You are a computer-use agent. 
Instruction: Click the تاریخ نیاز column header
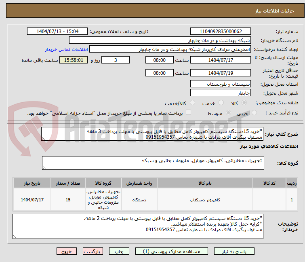click(32, 183)
